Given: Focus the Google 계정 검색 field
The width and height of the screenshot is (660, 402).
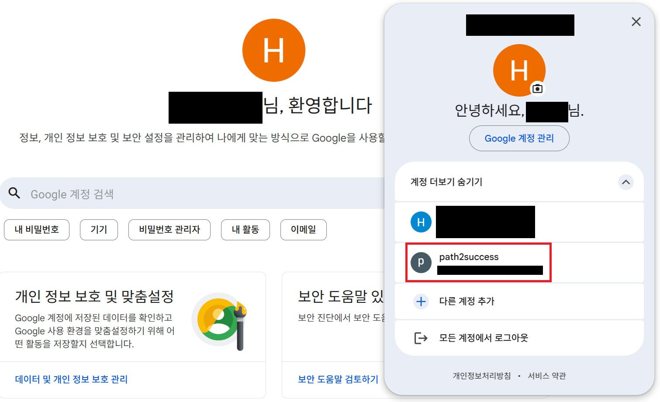Looking at the screenshot, I should pyautogui.click(x=192, y=193).
